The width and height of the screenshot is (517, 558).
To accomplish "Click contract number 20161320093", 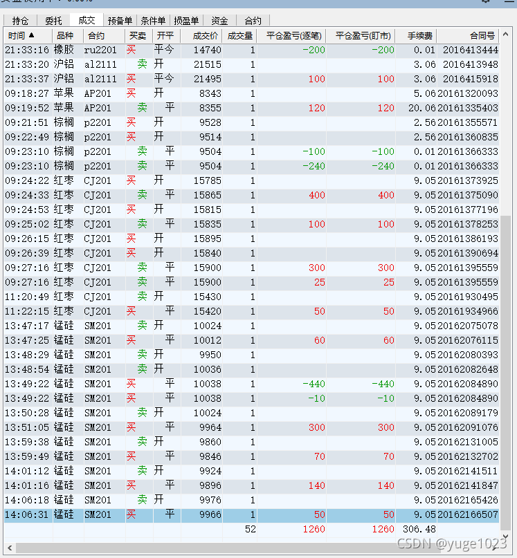I will tap(467, 93).
